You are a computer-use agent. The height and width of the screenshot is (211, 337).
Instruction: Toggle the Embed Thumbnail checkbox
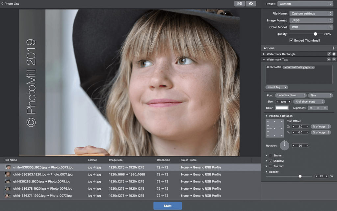pos(291,40)
